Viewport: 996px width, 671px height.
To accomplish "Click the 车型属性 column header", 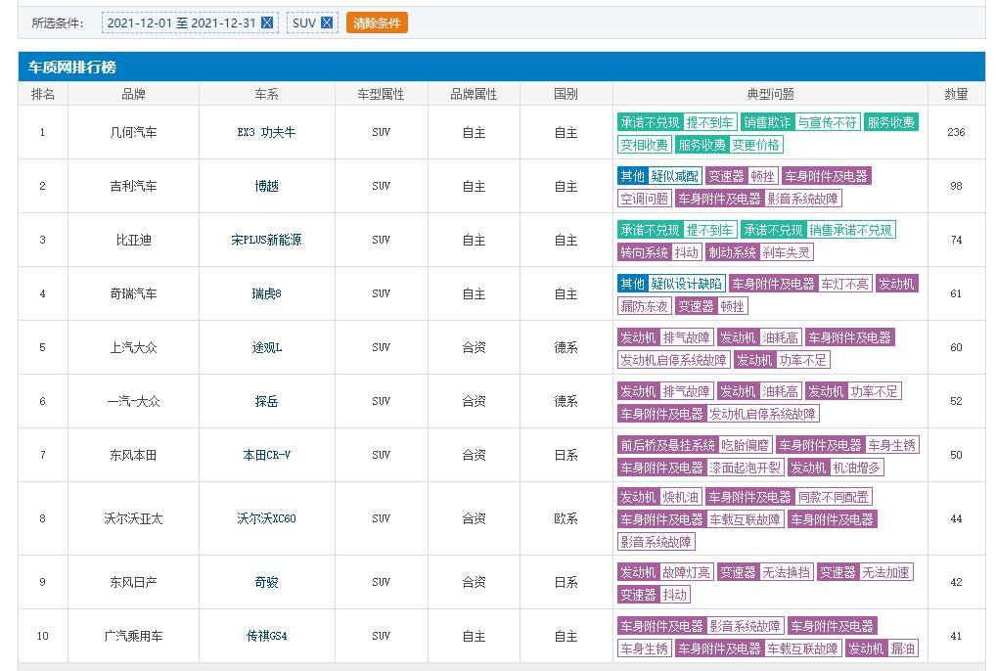I will [x=382, y=94].
